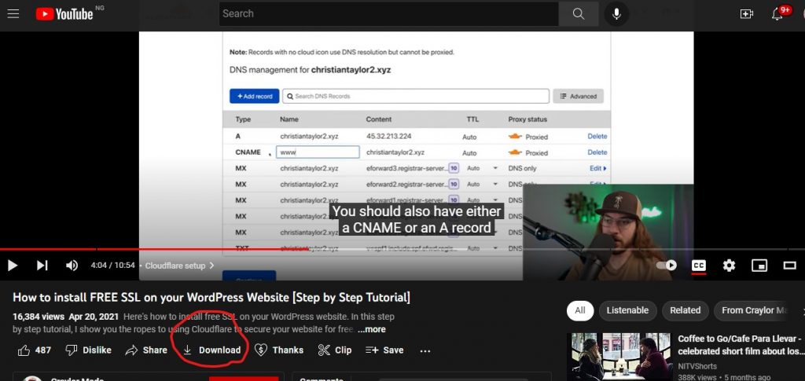Viewport: 805px width, 381px height.
Task: Click the Proxied cloud on CNAME record
Action: click(515, 152)
